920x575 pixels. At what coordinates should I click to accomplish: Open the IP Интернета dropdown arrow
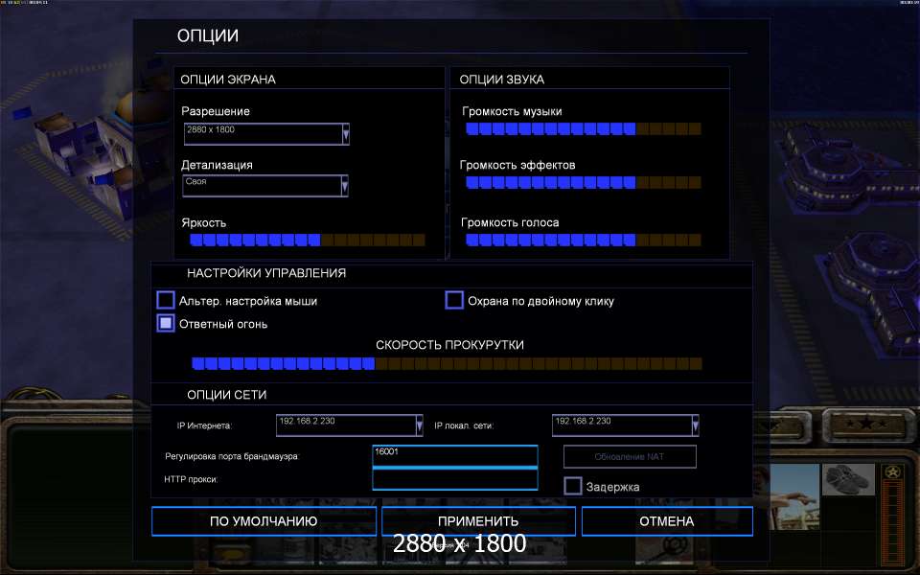point(419,425)
